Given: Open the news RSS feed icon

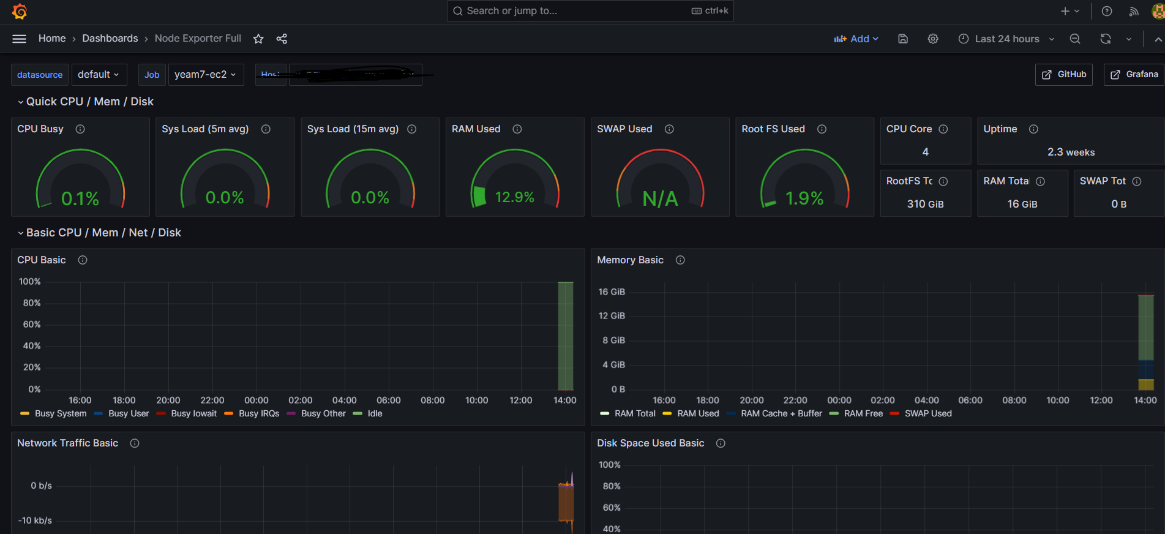Looking at the screenshot, I should [x=1134, y=11].
